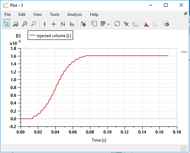Click the greyed-out XY curve icon

point(156,24)
